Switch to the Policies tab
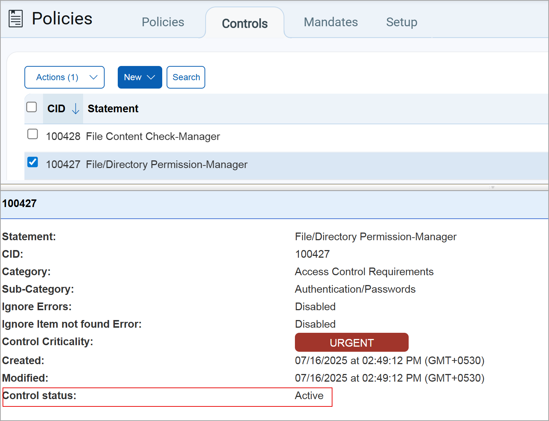The height and width of the screenshot is (421, 549). coord(163,22)
